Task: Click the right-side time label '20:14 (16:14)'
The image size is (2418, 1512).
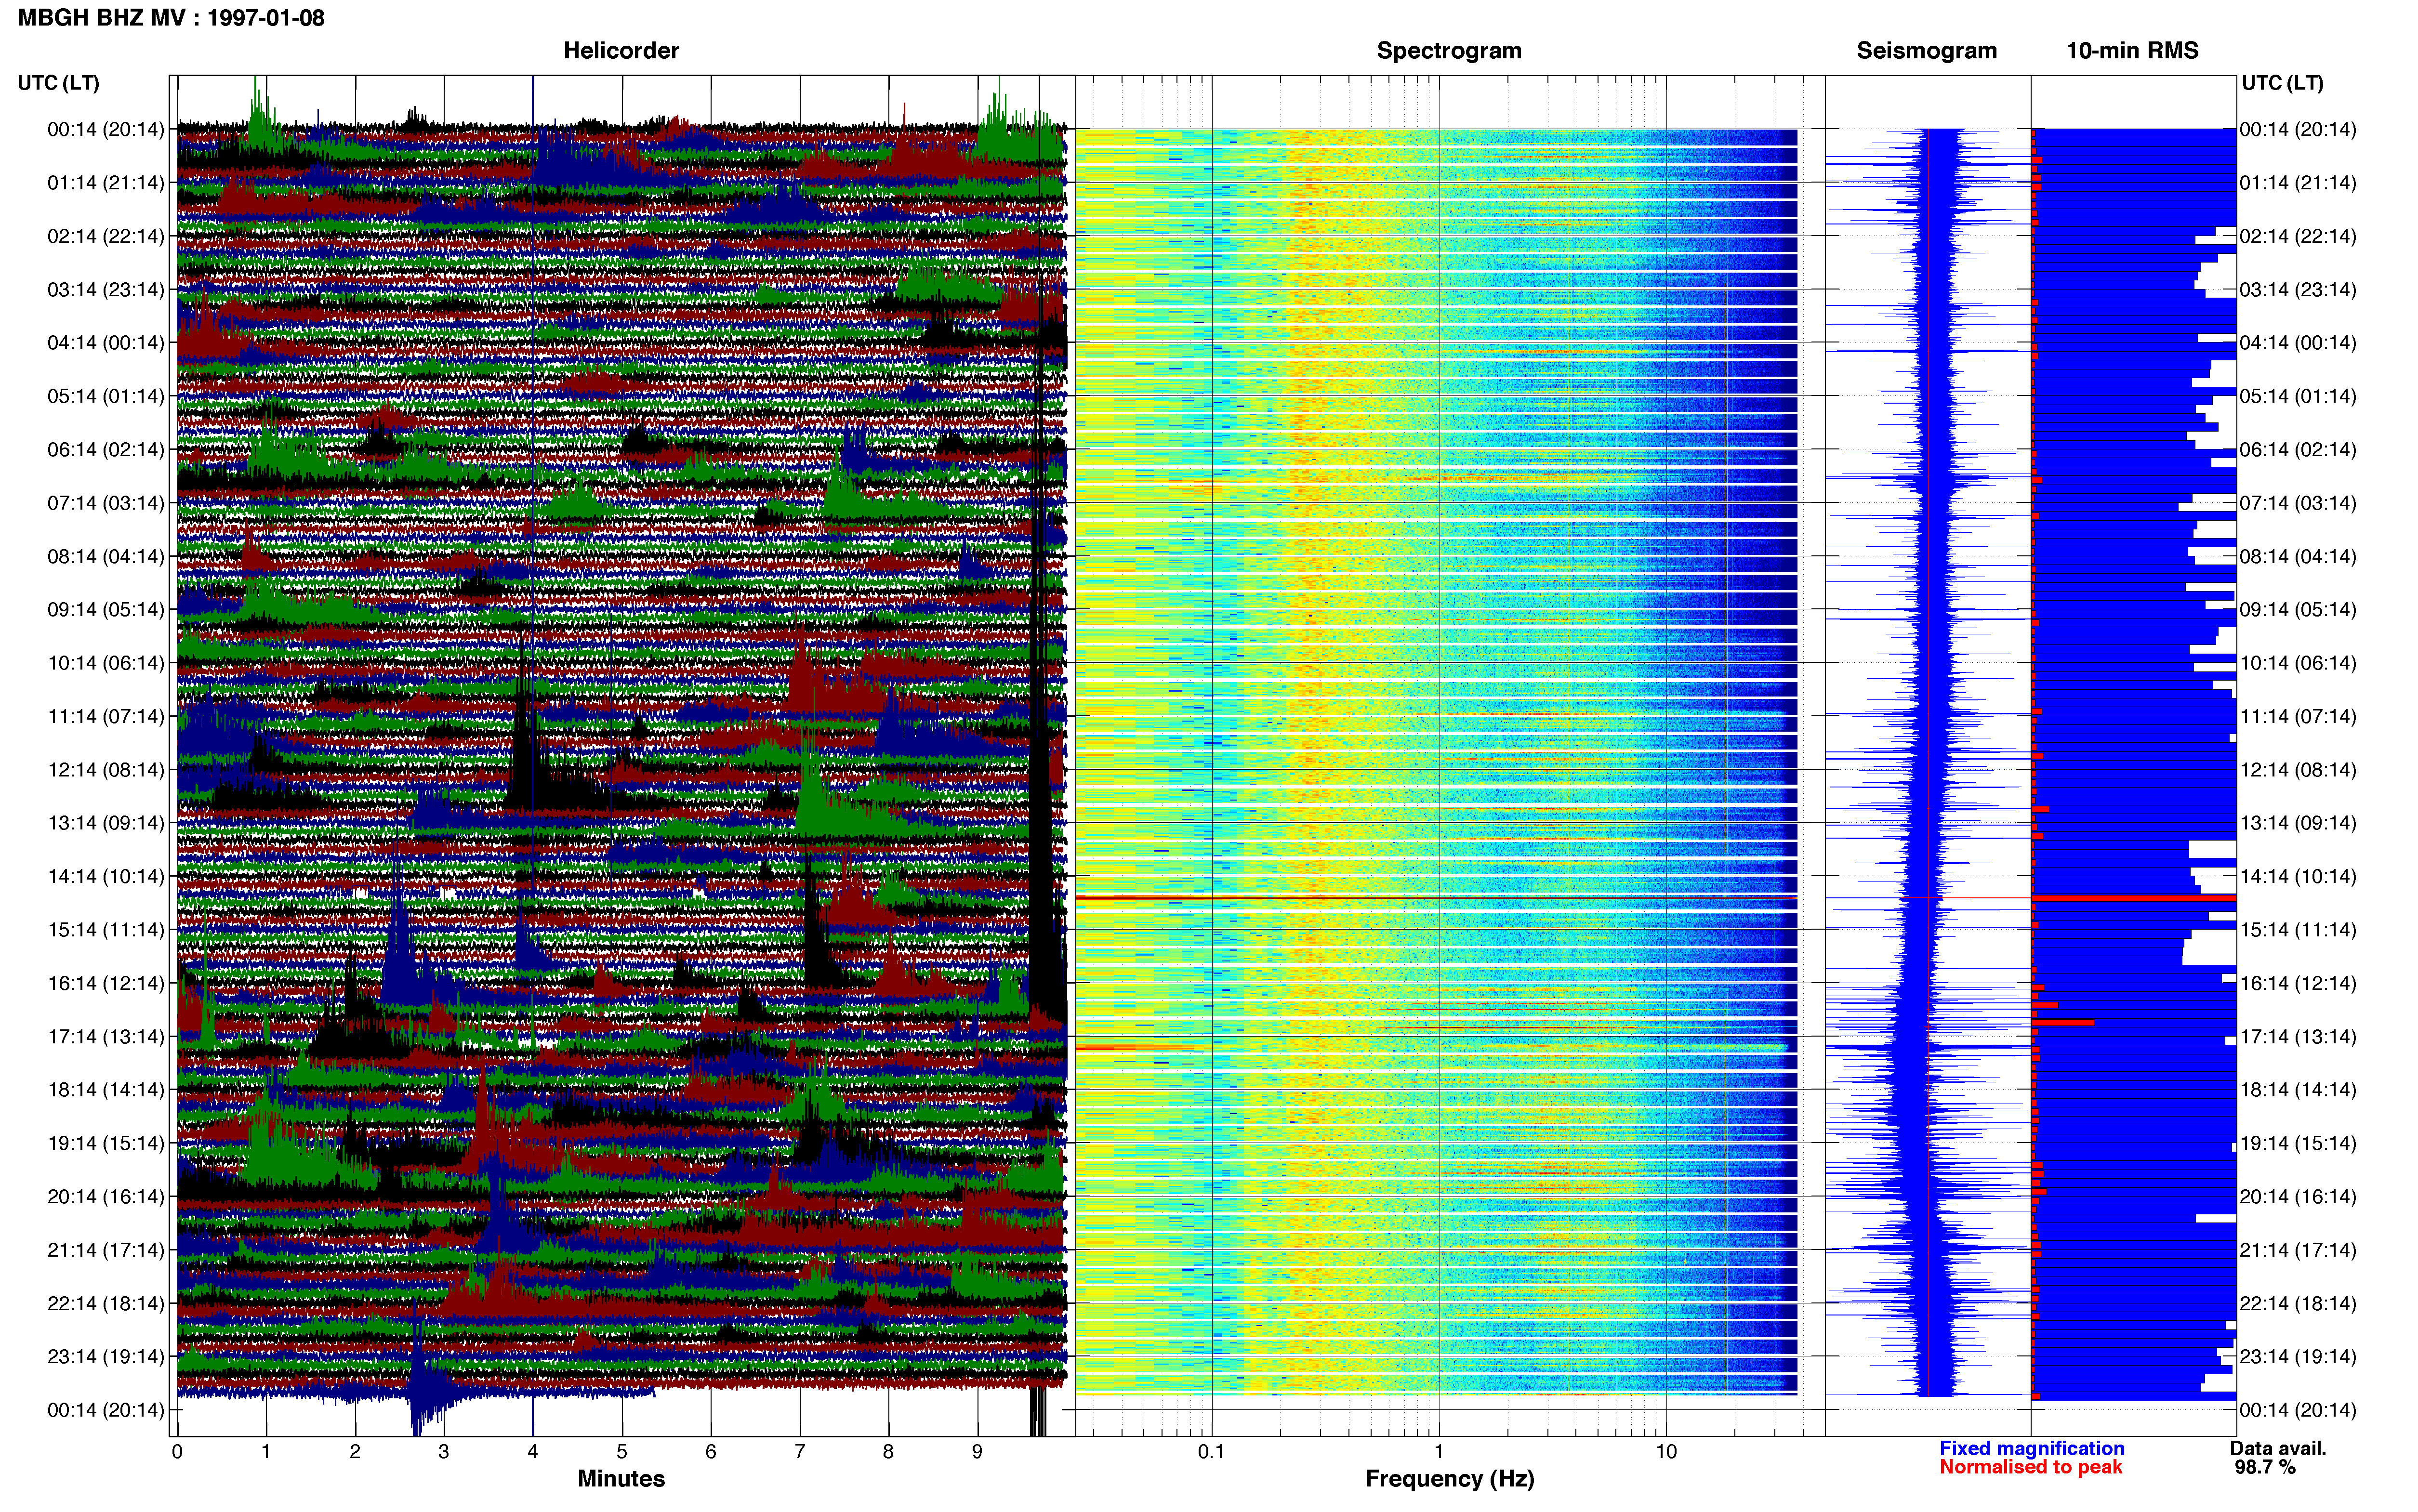Action: [x=2298, y=1196]
